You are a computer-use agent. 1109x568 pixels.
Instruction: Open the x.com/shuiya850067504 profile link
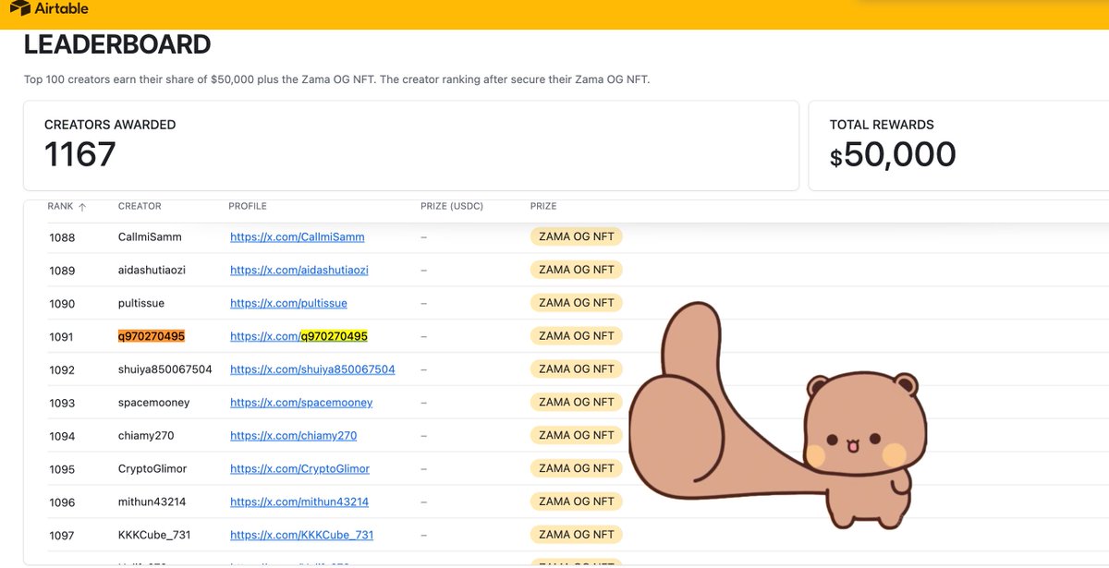point(312,369)
